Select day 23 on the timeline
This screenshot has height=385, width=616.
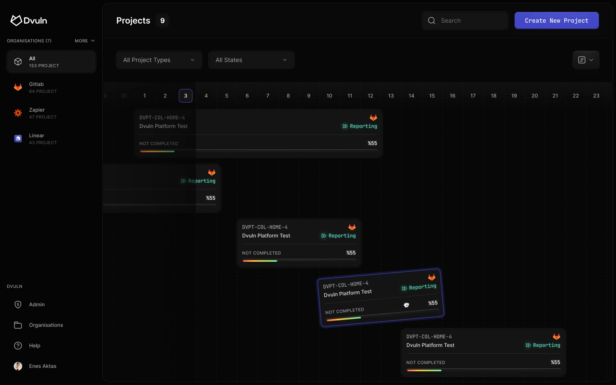tap(596, 96)
